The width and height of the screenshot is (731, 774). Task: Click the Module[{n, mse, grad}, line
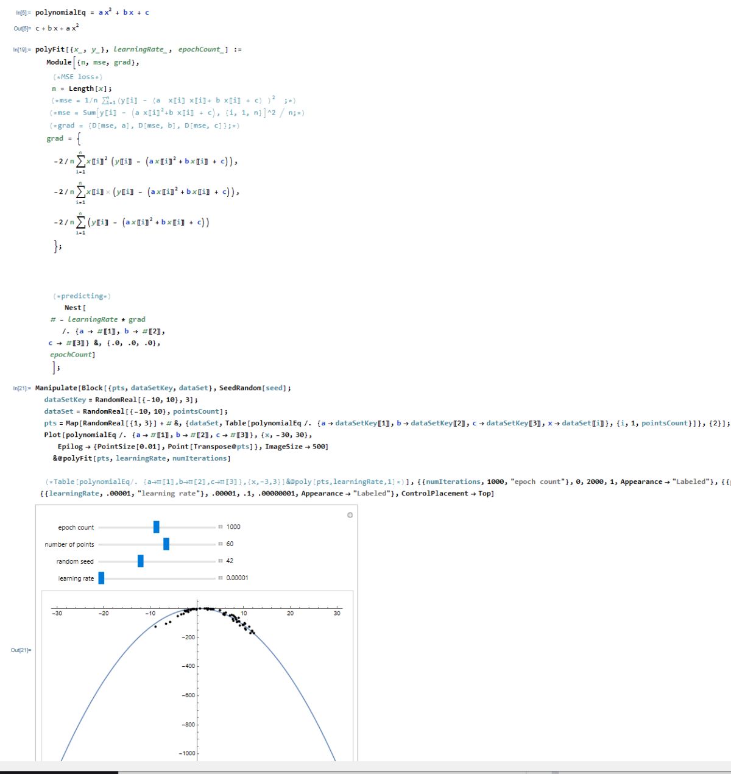93,62
